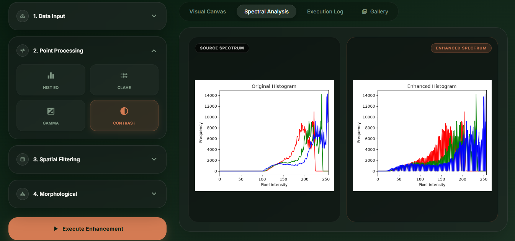Run the Execute Enhancement button
This screenshot has width=515, height=241.
coord(87,229)
